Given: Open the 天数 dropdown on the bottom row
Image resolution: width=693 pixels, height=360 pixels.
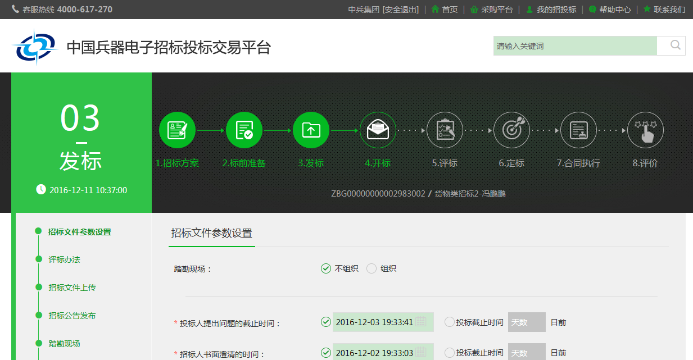Looking at the screenshot, I should coord(527,352).
